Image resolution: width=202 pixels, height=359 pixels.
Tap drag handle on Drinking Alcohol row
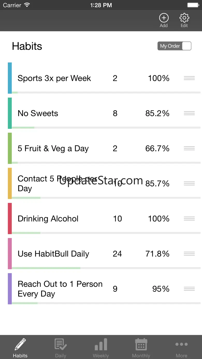(x=189, y=219)
